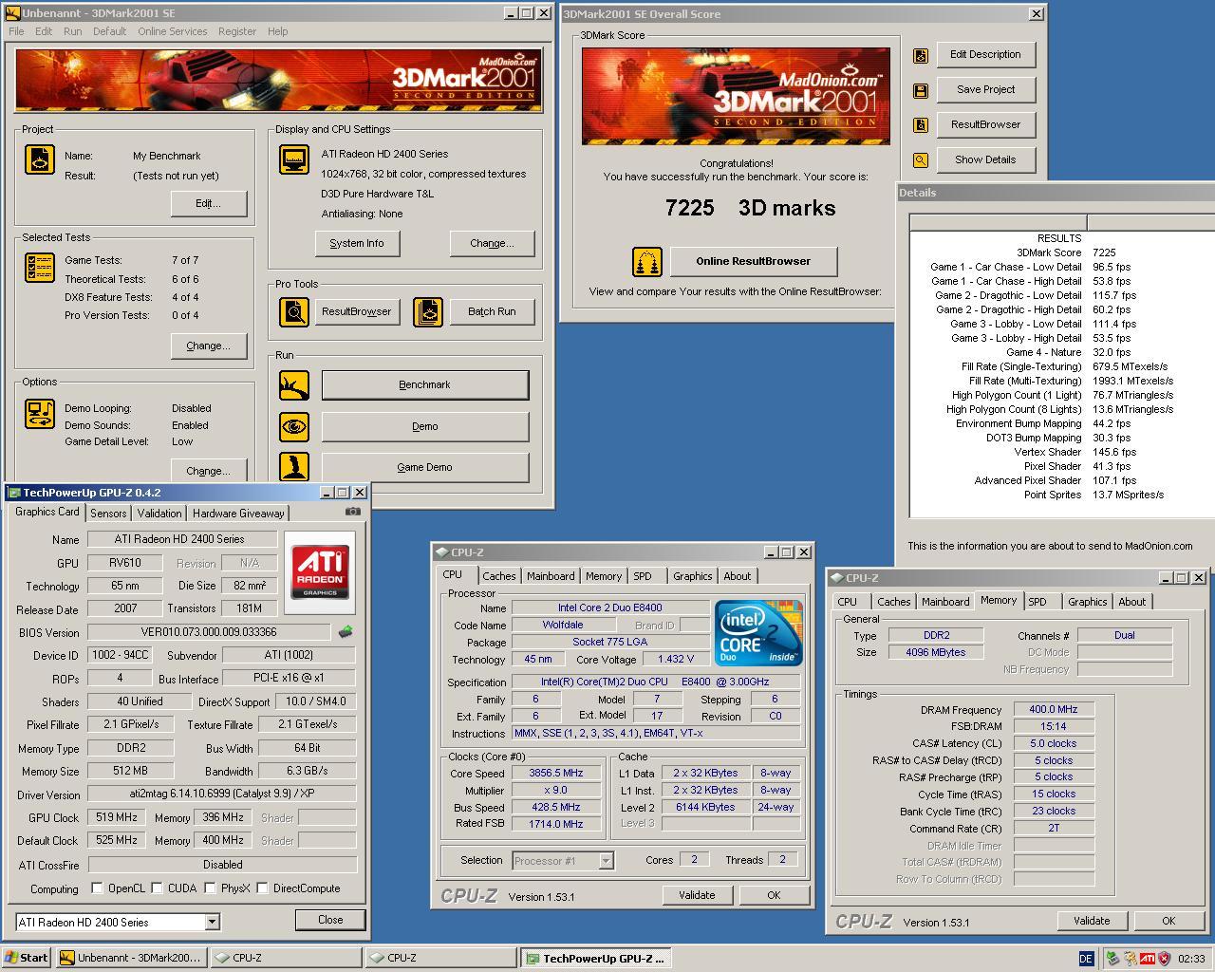Viewport: 1215px width, 972px height.
Task: Click the DE language indicator in taskbar
Action: tap(1086, 959)
